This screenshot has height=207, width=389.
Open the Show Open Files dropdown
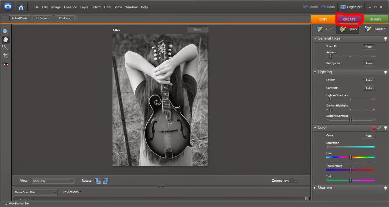pos(35,192)
